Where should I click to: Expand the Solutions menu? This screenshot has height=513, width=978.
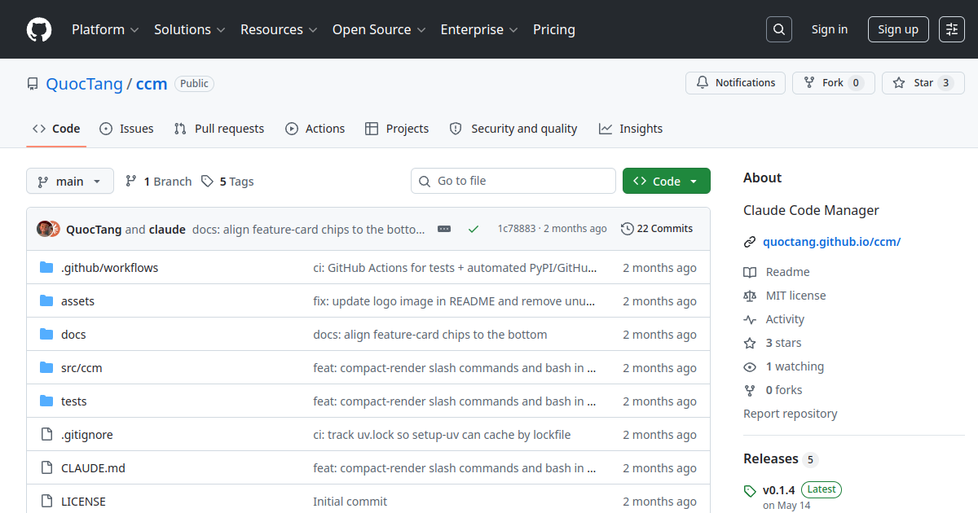(189, 29)
